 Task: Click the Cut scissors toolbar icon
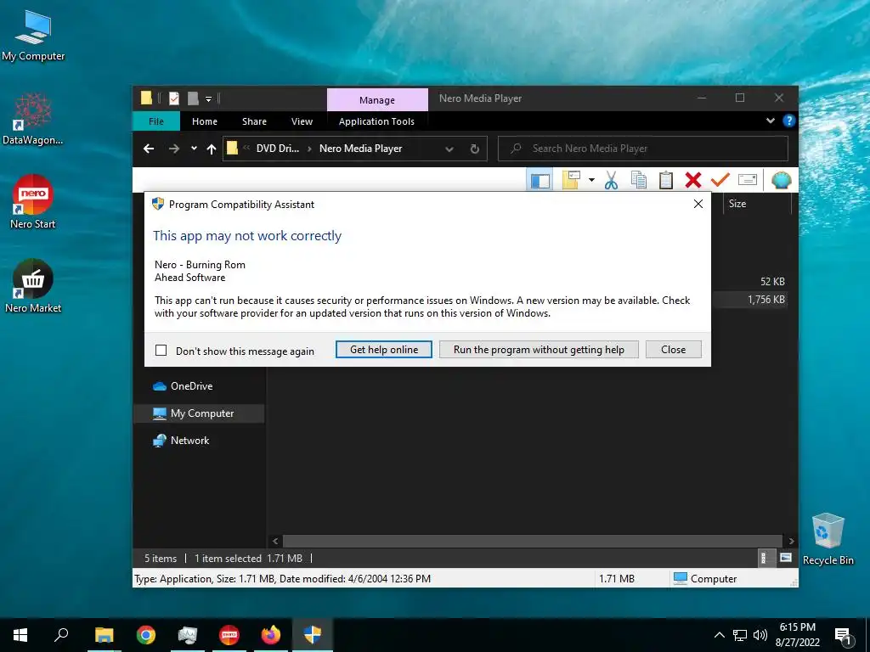611,180
